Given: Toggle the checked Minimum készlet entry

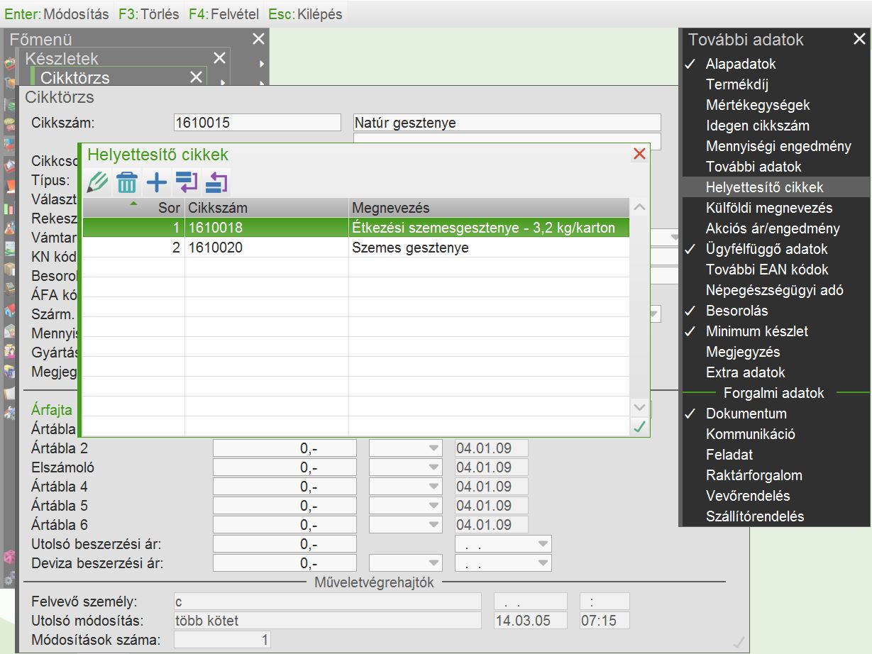Looking at the screenshot, I should [x=756, y=331].
